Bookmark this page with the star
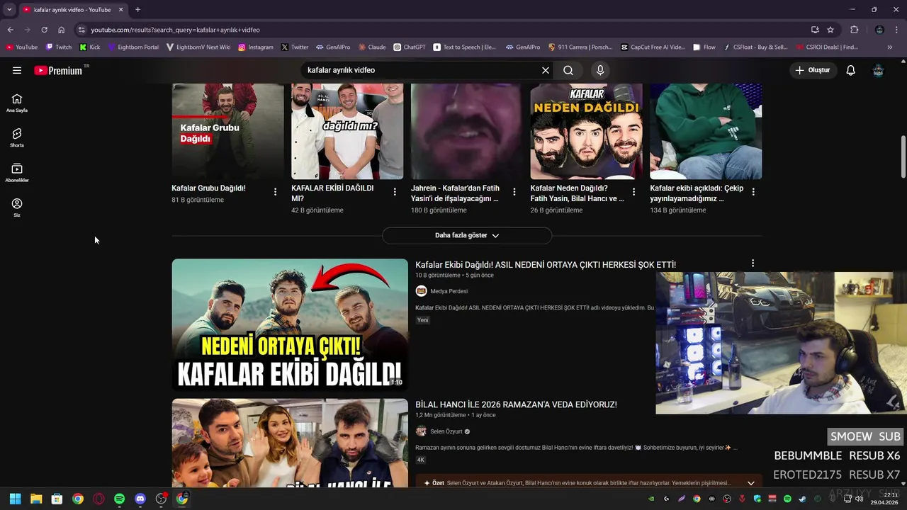The height and width of the screenshot is (510, 907). click(830, 30)
